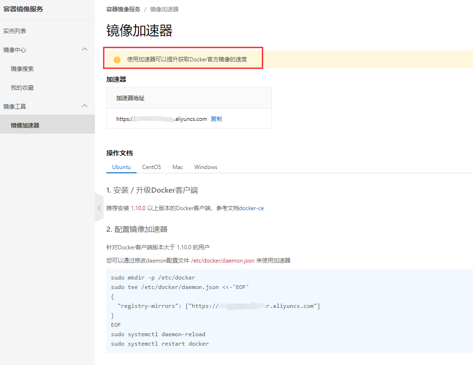The height and width of the screenshot is (365, 473).
Task: Open the docker-ce documentation link
Action: tap(251, 208)
